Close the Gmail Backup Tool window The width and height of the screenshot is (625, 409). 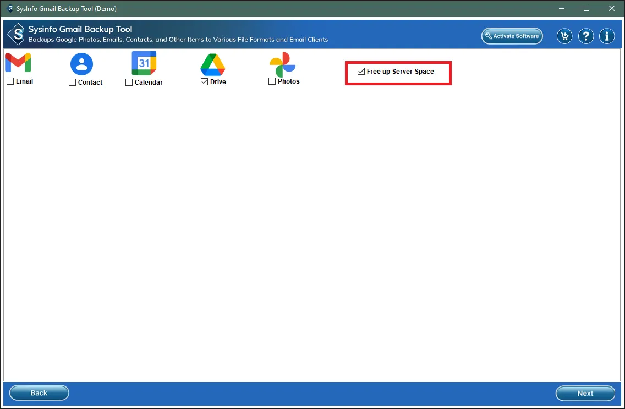coord(611,8)
